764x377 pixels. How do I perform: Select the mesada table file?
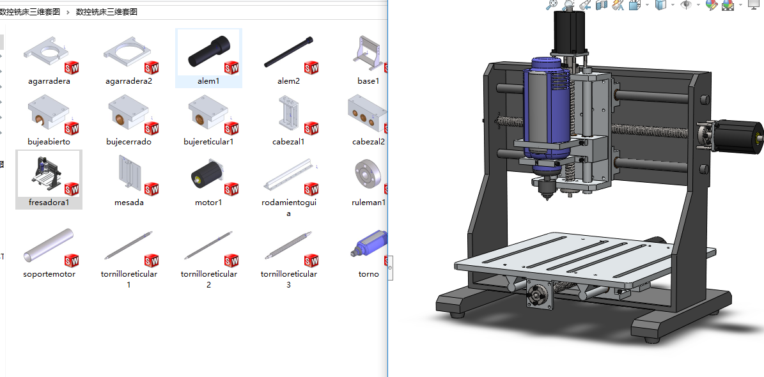click(129, 180)
